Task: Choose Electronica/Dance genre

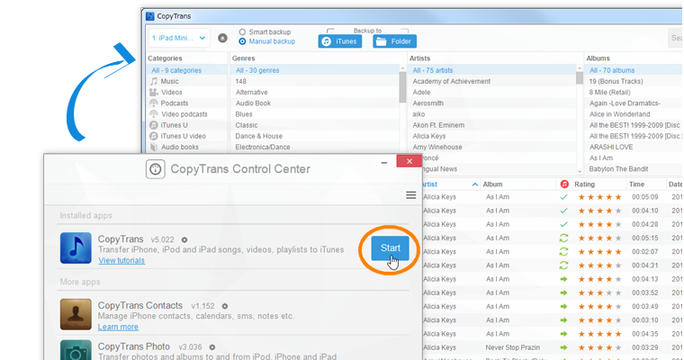Action: point(263,147)
